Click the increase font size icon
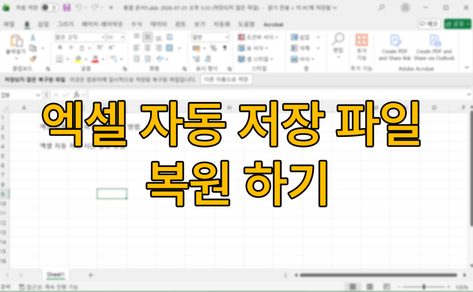Viewport: 473px width, 292px height. (99, 48)
